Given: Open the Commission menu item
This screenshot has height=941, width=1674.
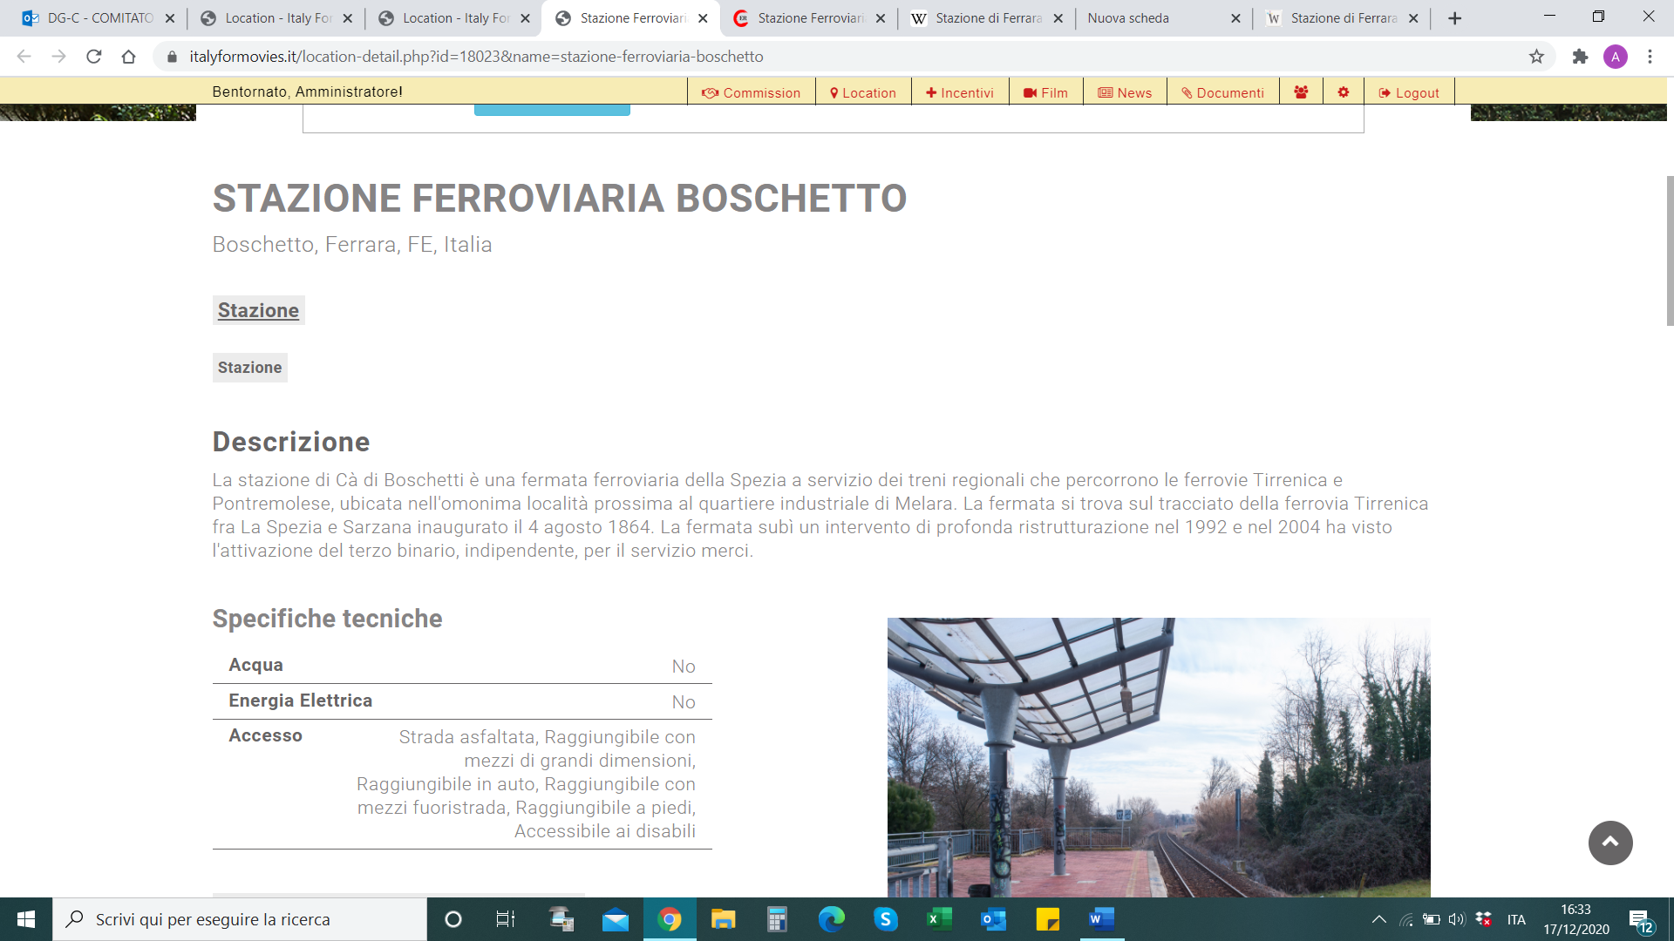Looking at the screenshot, I should 751,92.
